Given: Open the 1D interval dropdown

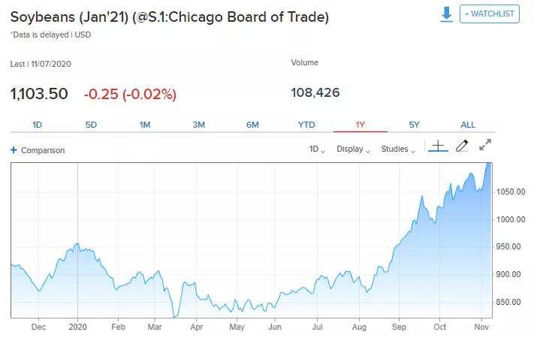Looking at the screenshot, I should pos(317,149).
